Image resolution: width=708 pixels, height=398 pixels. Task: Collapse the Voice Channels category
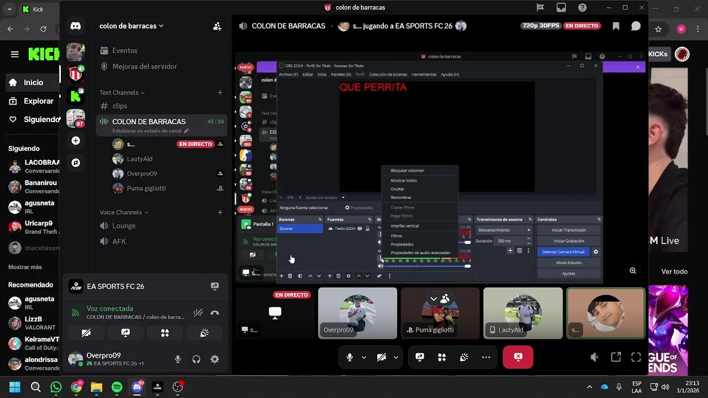124,212
